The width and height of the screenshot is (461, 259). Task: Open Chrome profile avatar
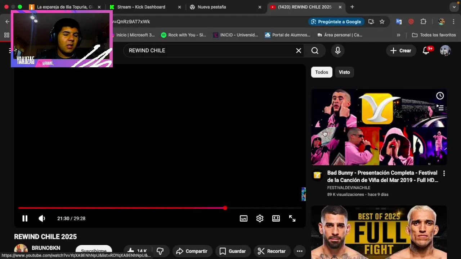point(442,22)
